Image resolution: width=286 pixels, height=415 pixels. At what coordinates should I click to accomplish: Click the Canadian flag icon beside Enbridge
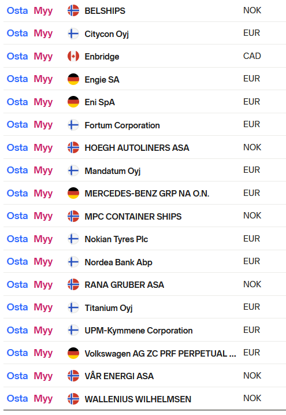pos(73,57)
